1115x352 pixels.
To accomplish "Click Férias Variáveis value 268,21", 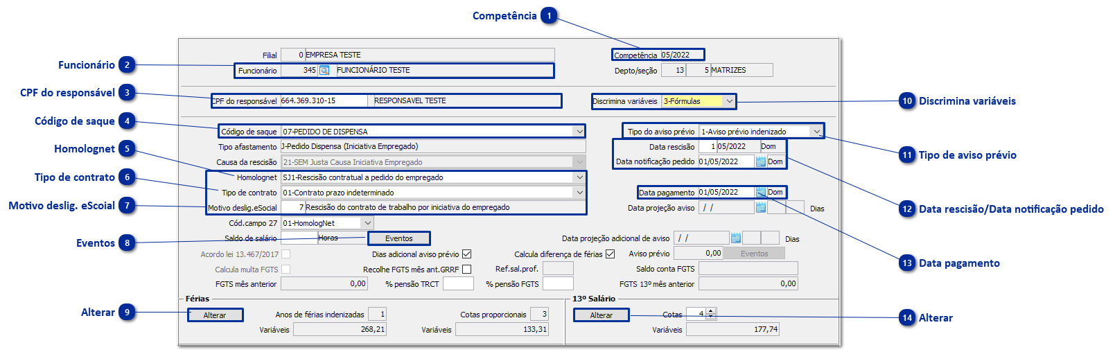I will (x=340, y=329).
